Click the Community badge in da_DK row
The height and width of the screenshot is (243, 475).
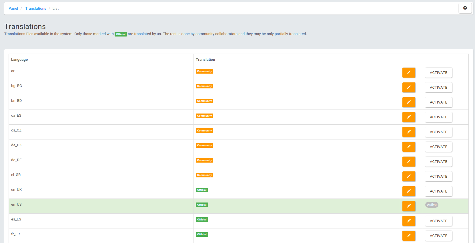point(204,145)
